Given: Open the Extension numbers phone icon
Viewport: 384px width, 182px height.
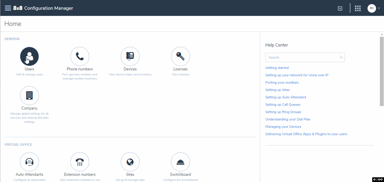Looking at the screenshot, I should pos(80,162).
